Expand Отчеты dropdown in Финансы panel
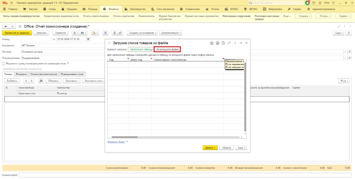The height and width of the screenshot is (179, 355). click(x=323, y=16)
